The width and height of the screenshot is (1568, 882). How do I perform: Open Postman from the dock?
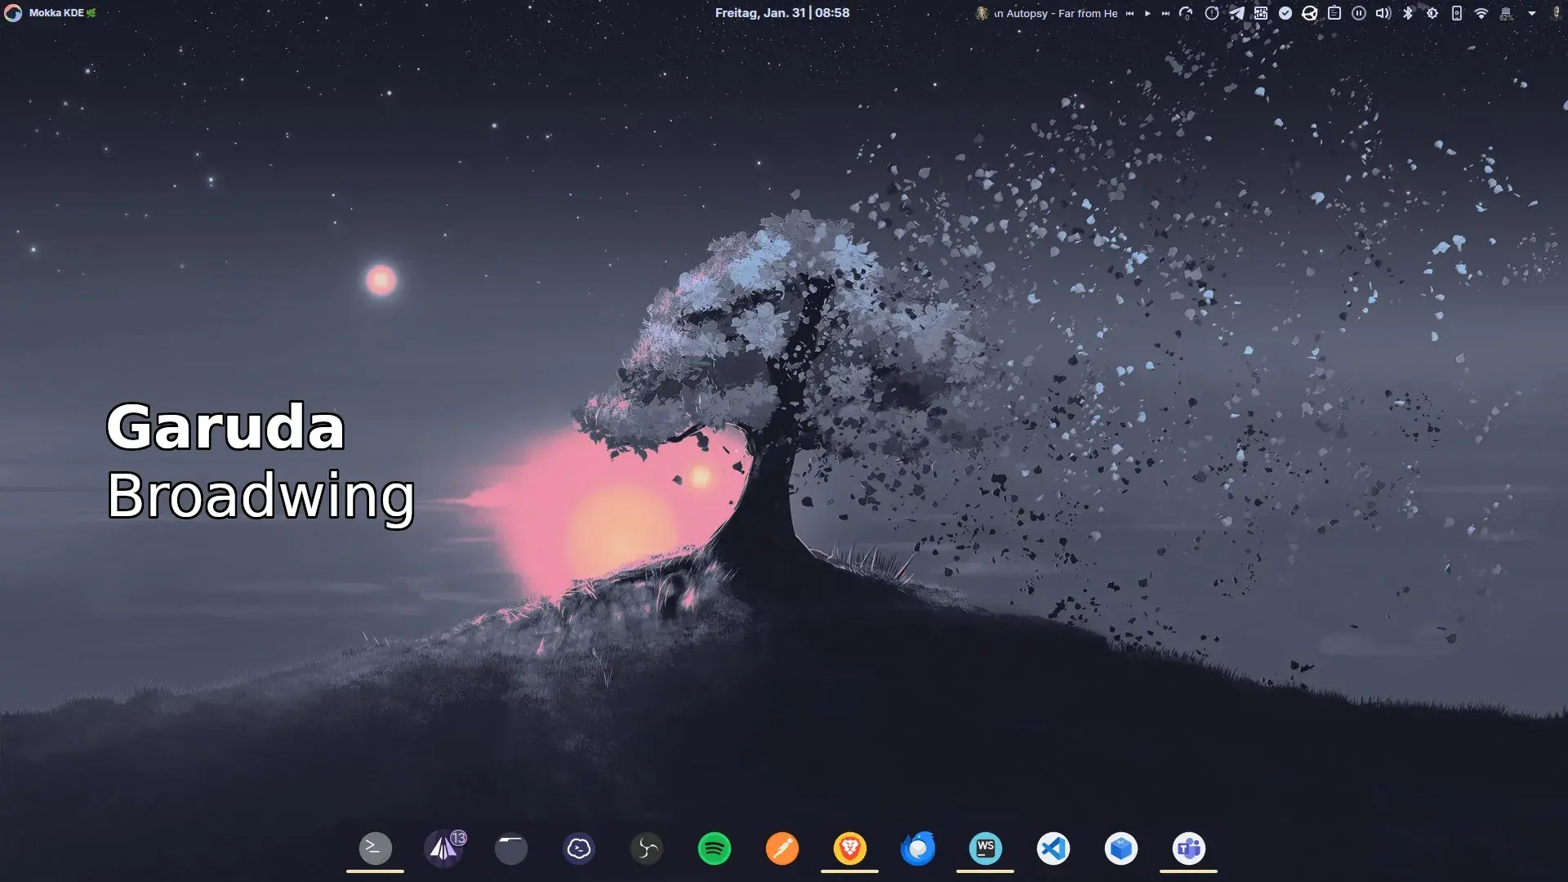(x=782, y=849)
